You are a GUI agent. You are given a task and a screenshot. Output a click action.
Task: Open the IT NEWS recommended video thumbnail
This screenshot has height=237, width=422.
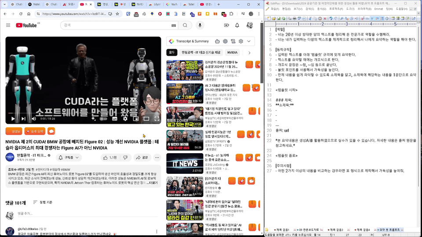click(185, 163)
